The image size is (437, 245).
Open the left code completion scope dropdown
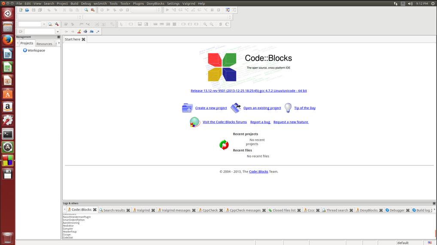click(50, 17)
